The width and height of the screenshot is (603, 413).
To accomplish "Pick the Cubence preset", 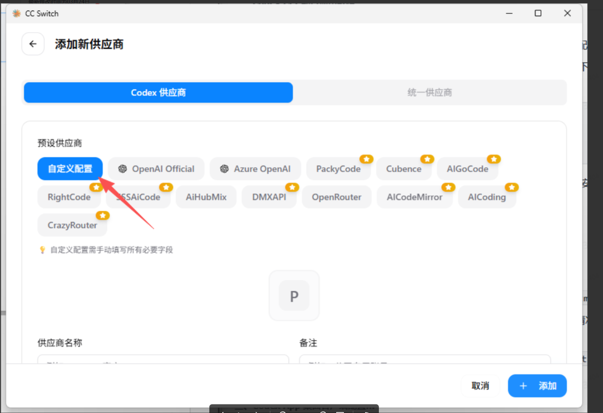I will tap(404, 169).
